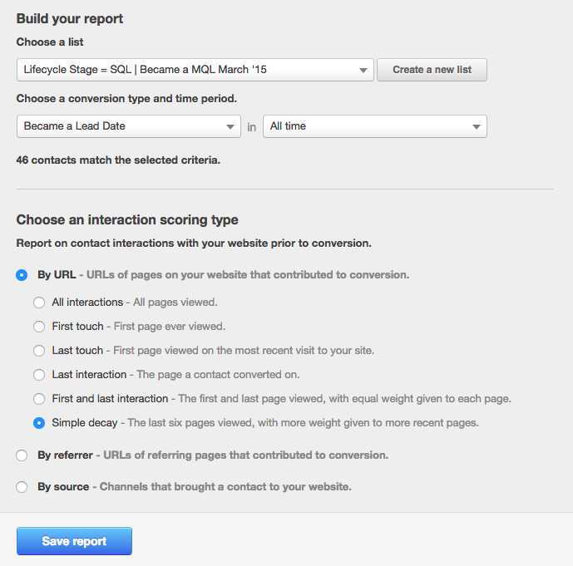Click the Build your report heading
Screen dimensions: 573x566
click(70, 18)
